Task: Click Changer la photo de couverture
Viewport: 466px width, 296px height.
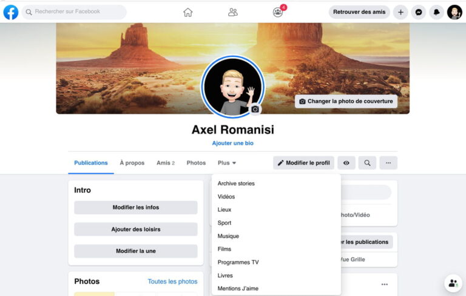Action: click(346, 101)
